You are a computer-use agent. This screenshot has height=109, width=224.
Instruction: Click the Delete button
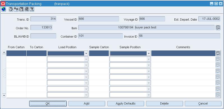165,104
